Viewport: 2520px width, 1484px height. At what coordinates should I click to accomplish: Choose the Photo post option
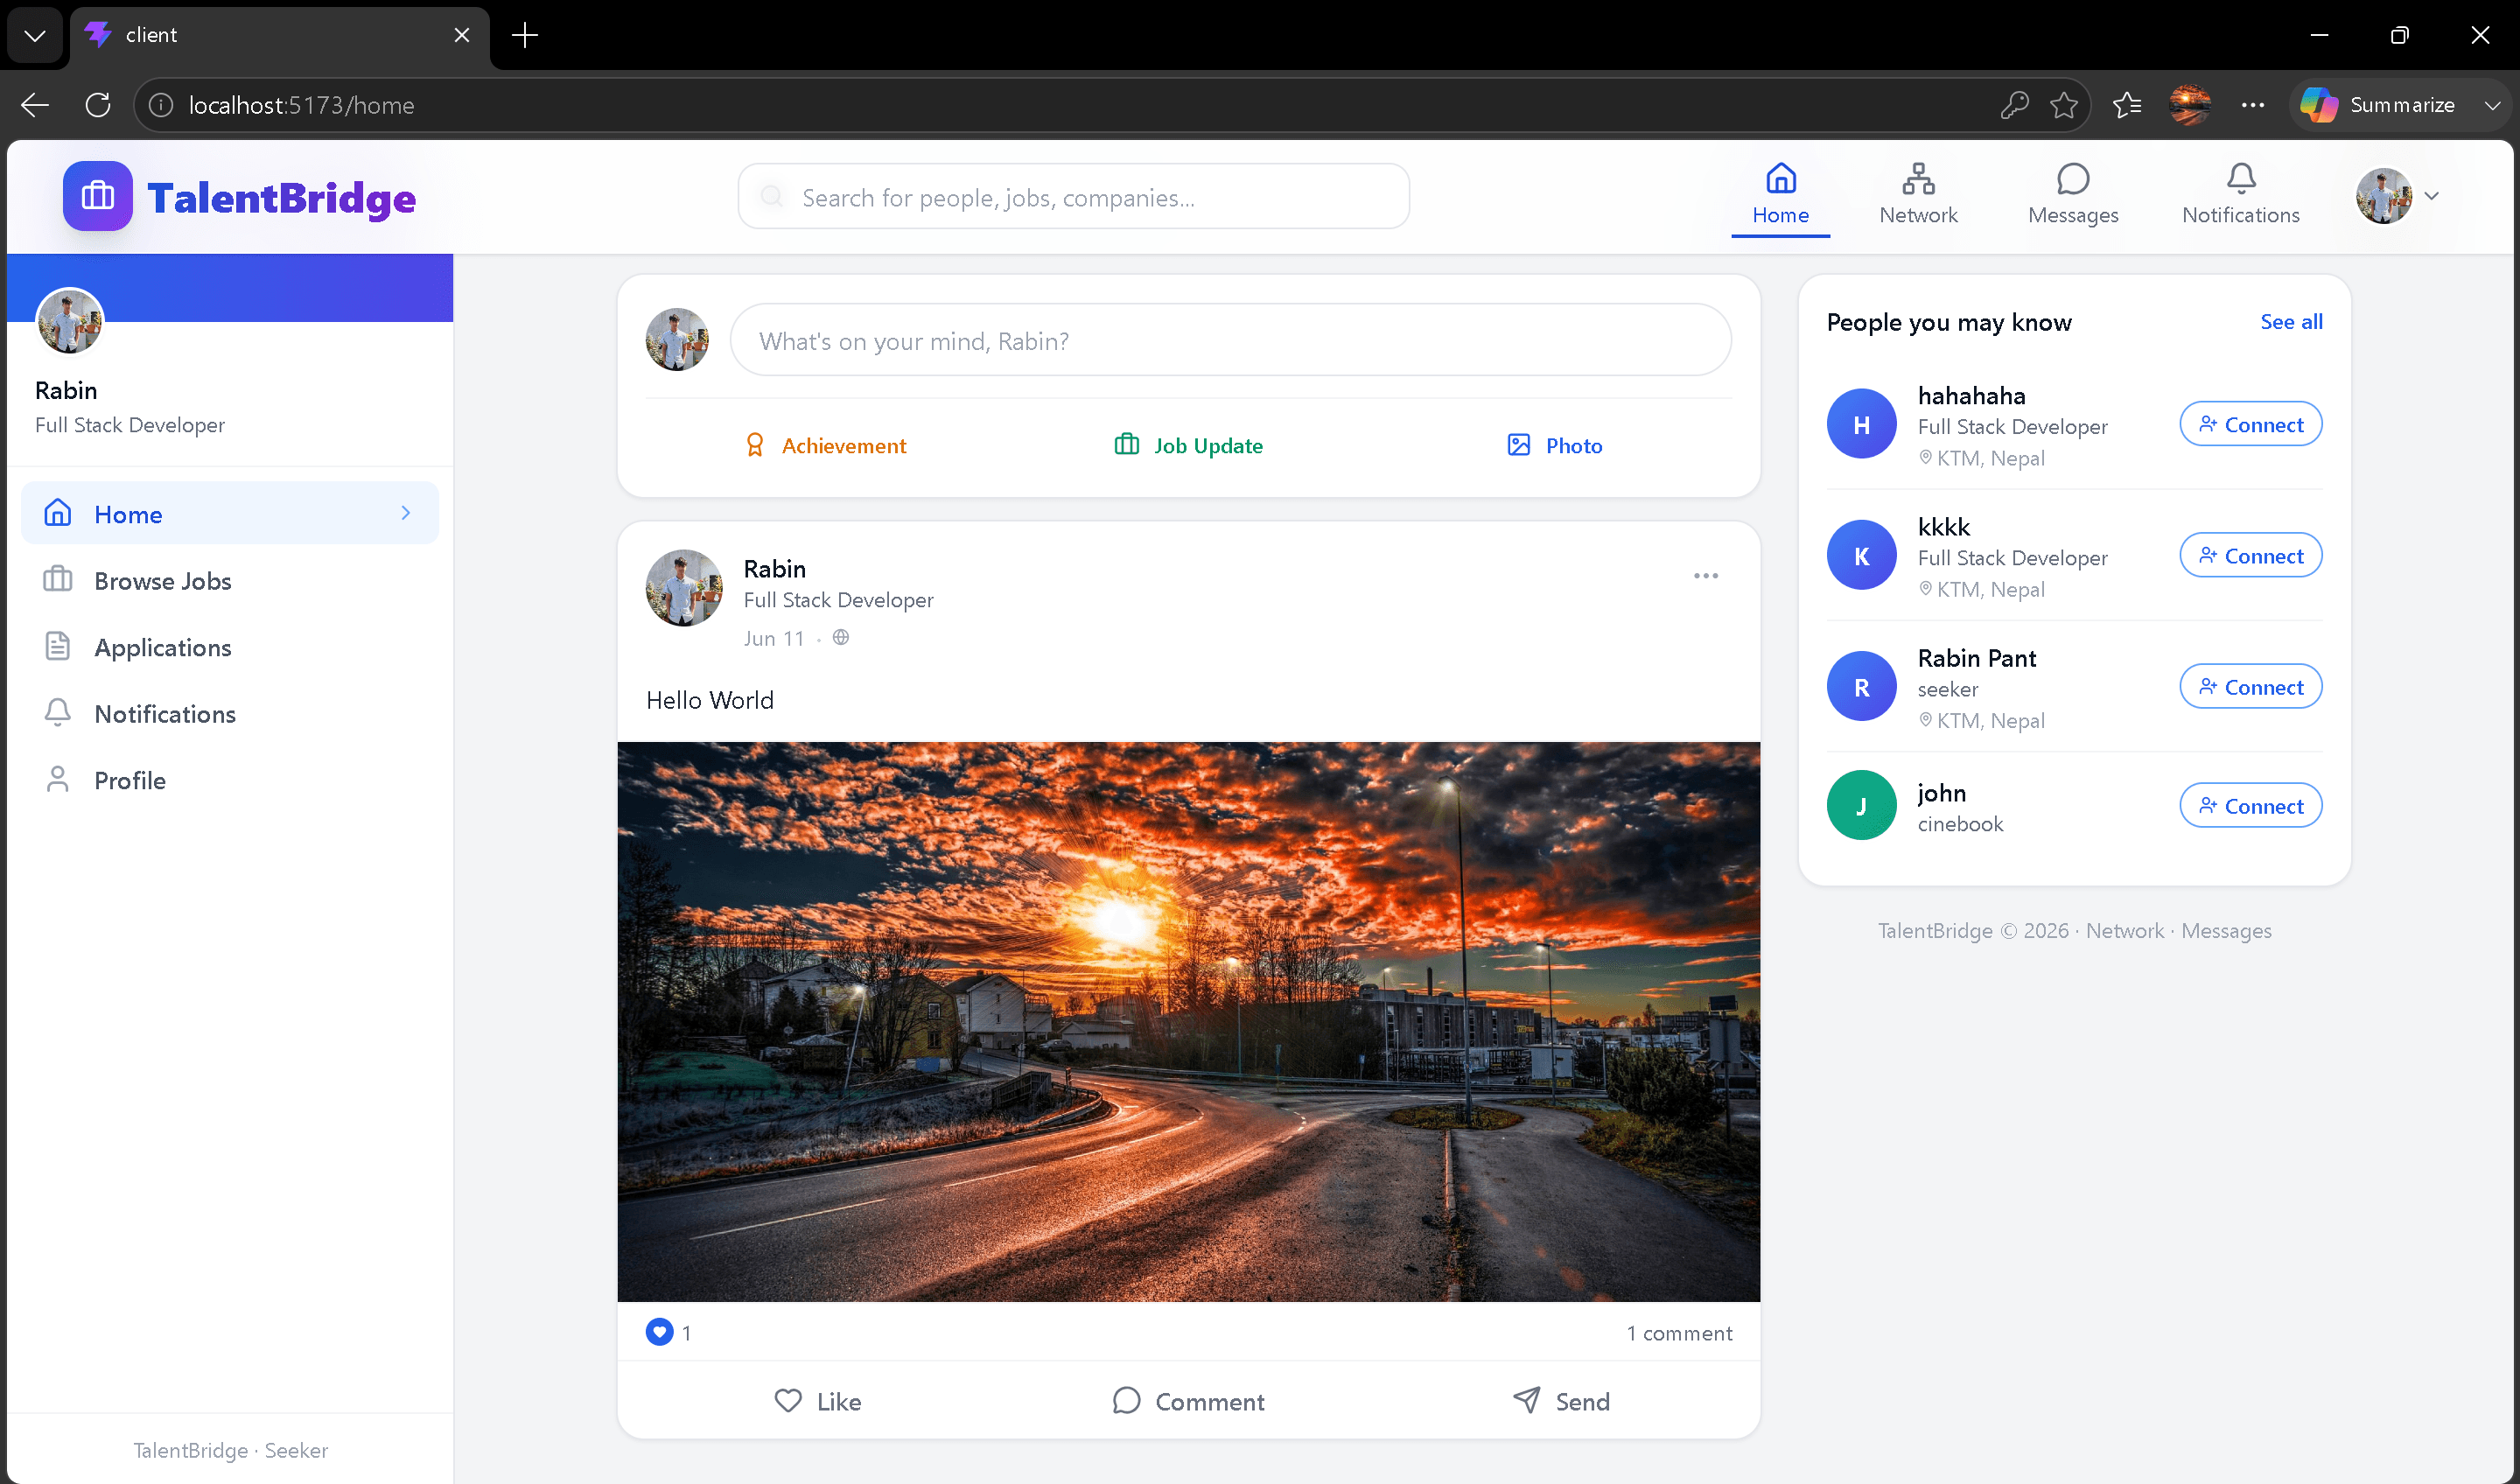(x=1554, y=445)
